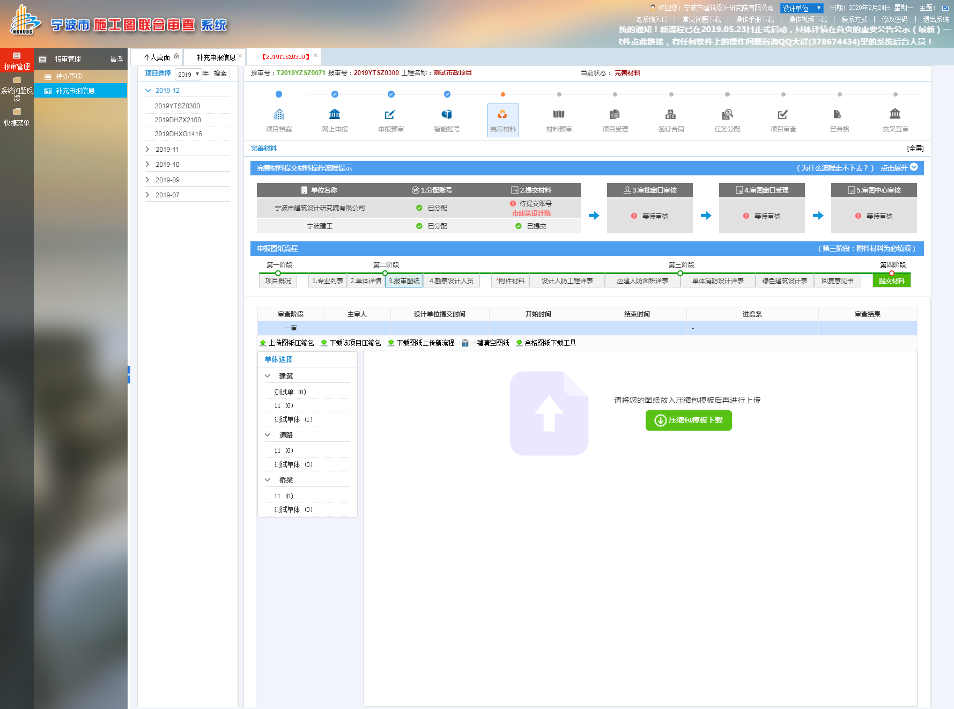Select the 智能摇号 step icon
The width and height of the screenshot is (954, 709).
coord(447,115)
